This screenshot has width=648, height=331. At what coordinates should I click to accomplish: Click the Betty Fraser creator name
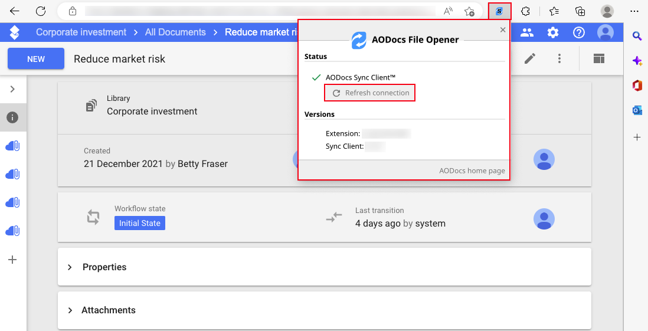tap(202, 163)
